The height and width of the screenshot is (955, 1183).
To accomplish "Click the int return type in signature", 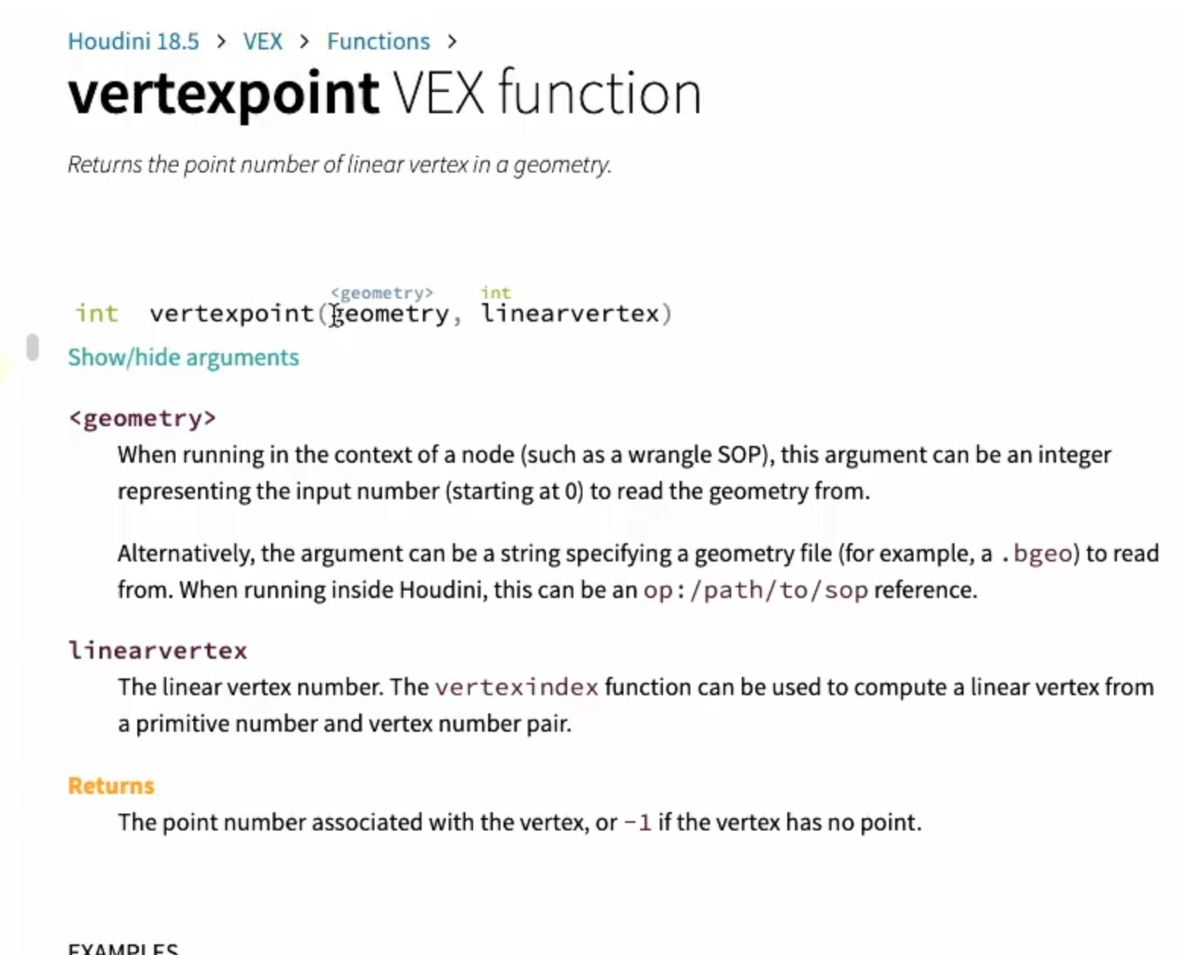I will 96,313.
